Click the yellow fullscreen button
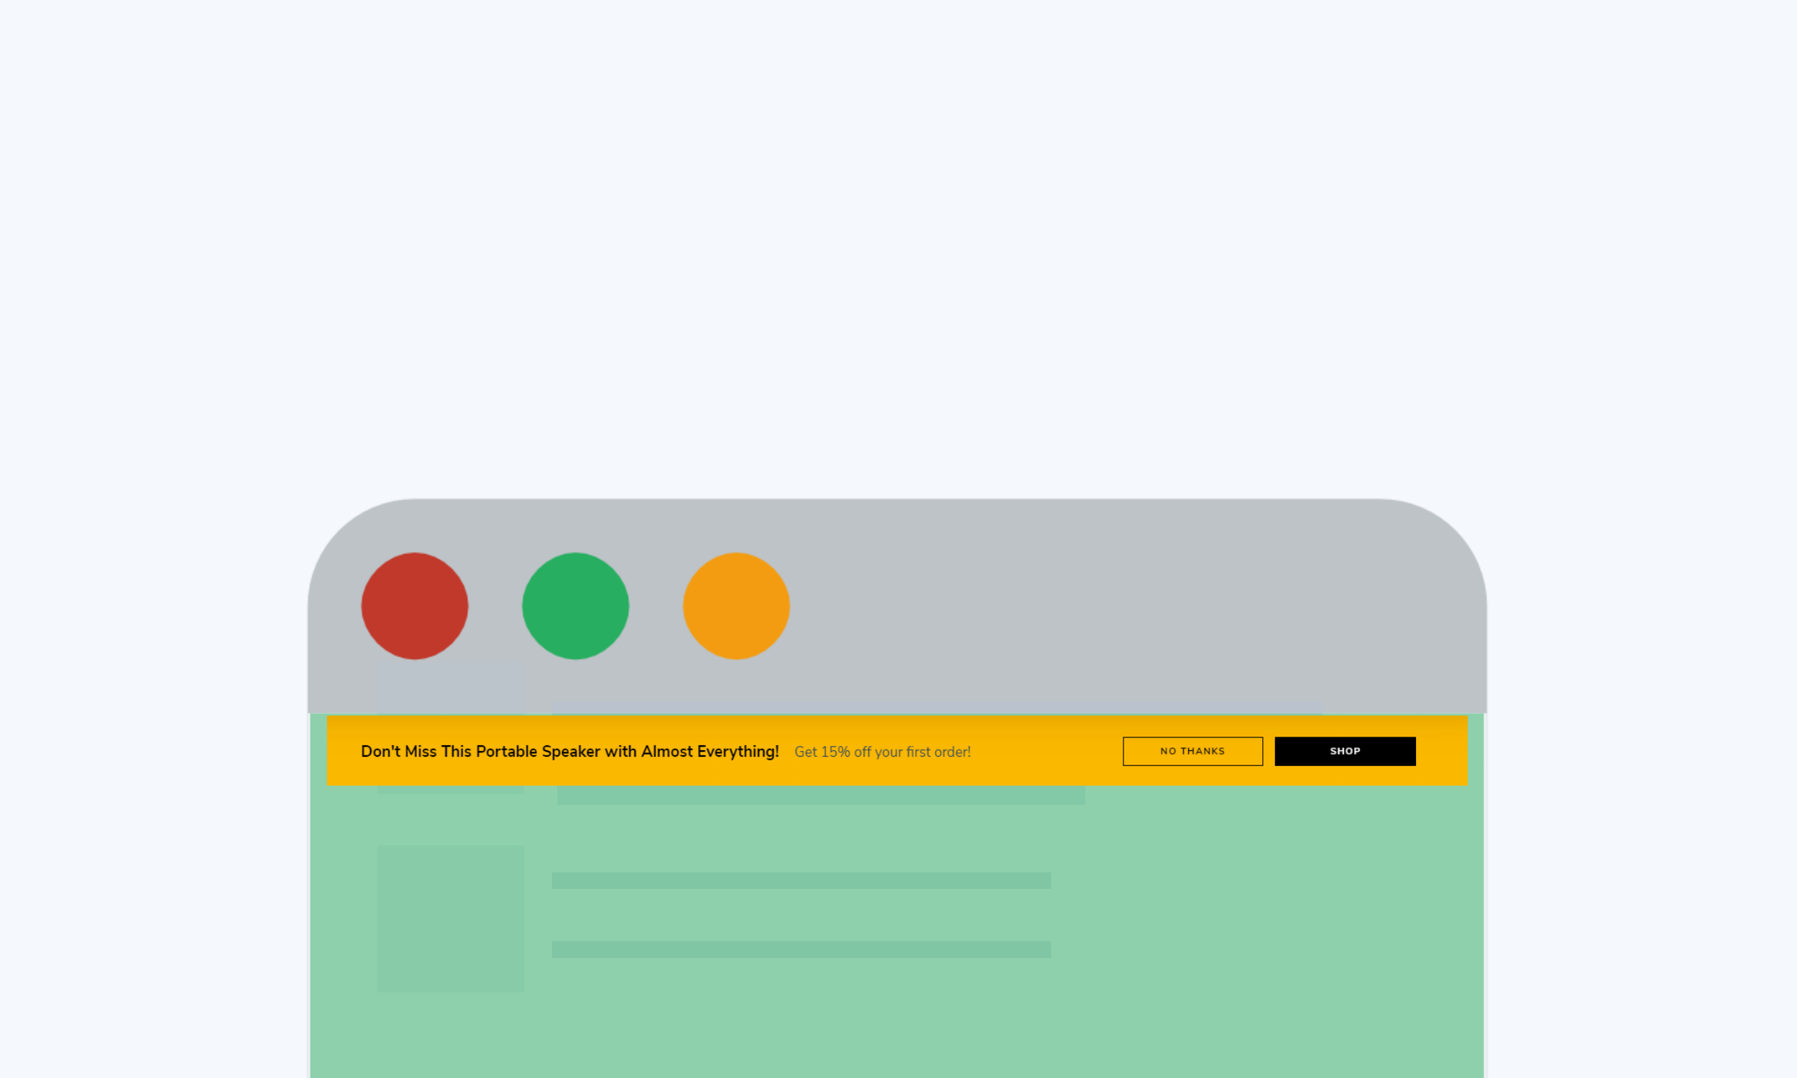The image size is (1797, 1078). [735, 604]
